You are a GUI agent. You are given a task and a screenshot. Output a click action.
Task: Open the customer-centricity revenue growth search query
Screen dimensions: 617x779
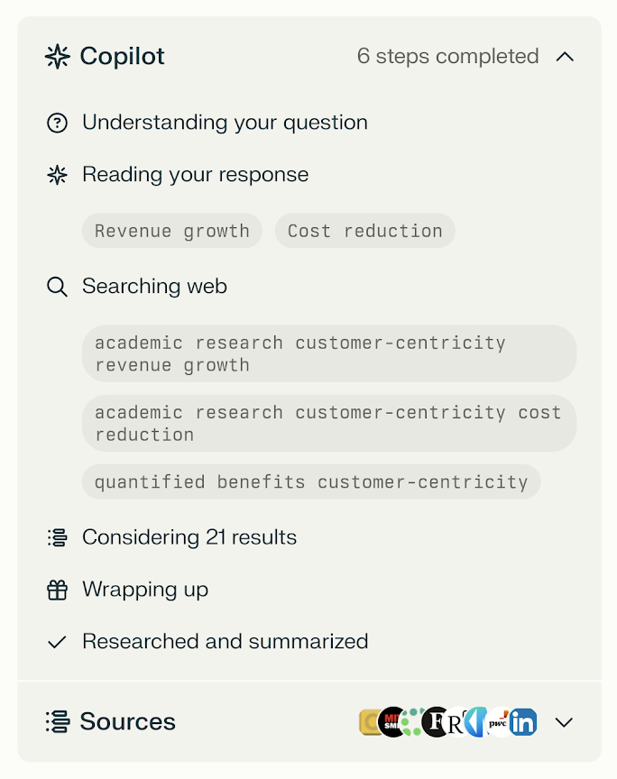329,353
